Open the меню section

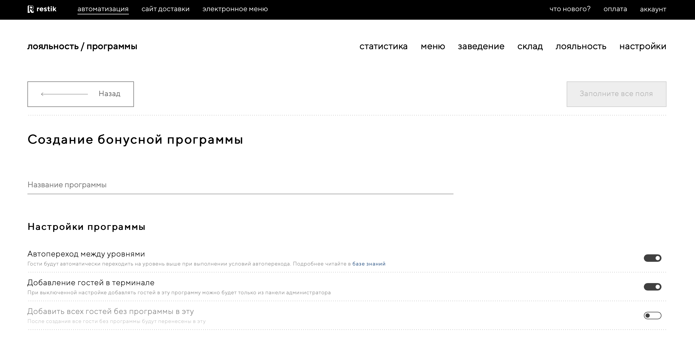[x=433, y=46]
